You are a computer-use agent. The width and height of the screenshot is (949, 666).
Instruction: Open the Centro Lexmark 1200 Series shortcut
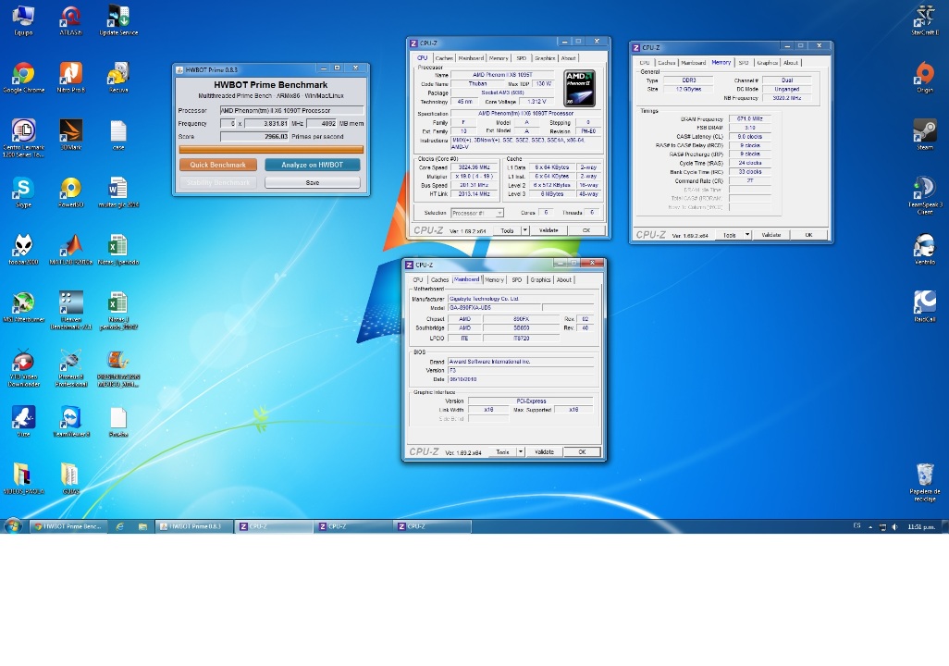point(24,138)
